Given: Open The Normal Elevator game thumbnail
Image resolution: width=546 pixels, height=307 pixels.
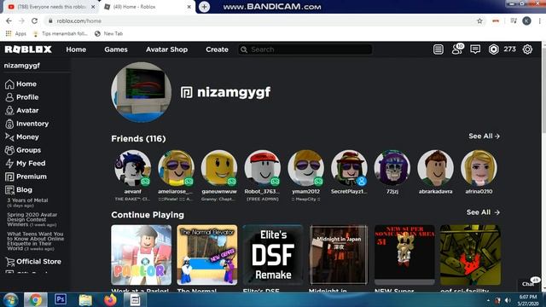Looking at the screenshot, I should click(x=206, y=255).
